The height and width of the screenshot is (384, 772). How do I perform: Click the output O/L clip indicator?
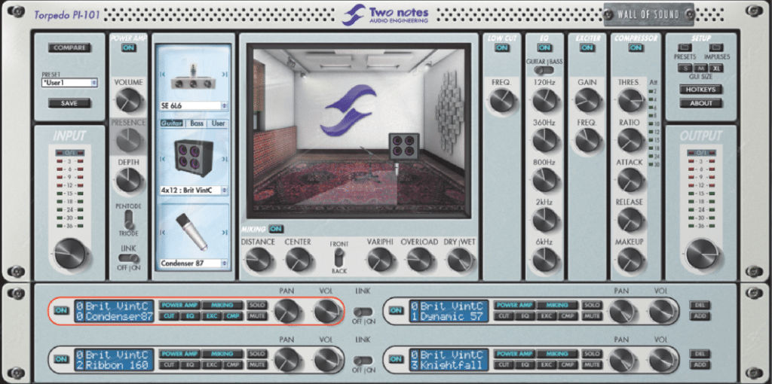(702, 152)
